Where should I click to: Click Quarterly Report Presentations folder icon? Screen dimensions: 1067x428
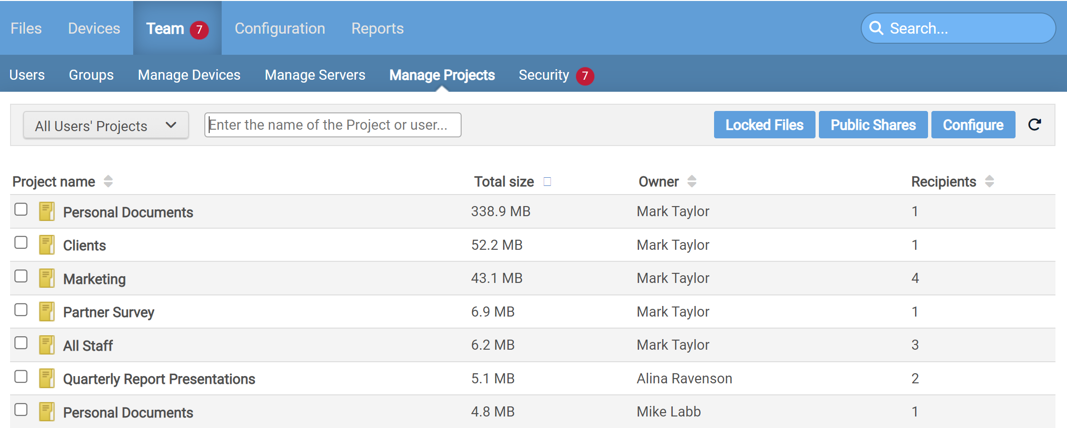(47, 379)
